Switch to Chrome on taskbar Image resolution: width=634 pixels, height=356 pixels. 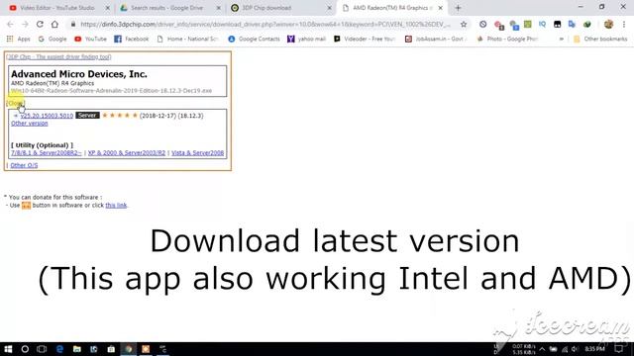(129, 349)
